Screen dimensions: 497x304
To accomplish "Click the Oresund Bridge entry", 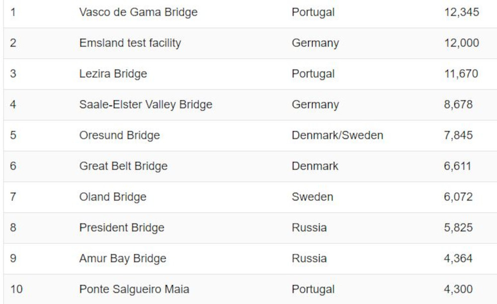I will point(120,136).
